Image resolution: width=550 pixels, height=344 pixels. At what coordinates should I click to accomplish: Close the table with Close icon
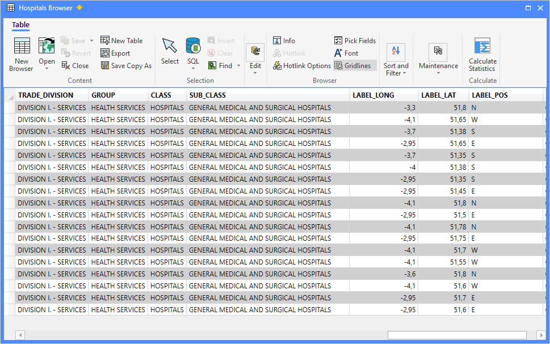coord(66,65)
